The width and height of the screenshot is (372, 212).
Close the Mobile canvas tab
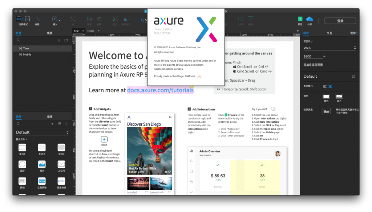[98, 31]
